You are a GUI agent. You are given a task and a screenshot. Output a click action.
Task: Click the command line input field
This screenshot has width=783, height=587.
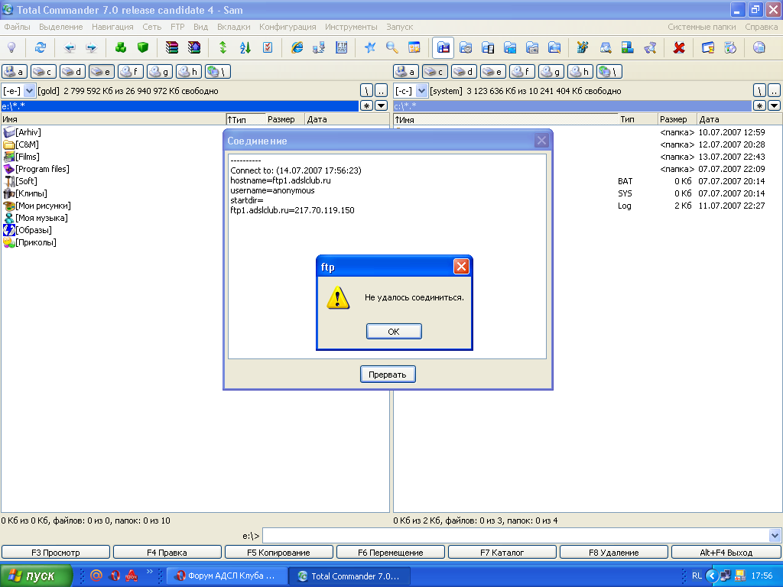pos(515,536)
